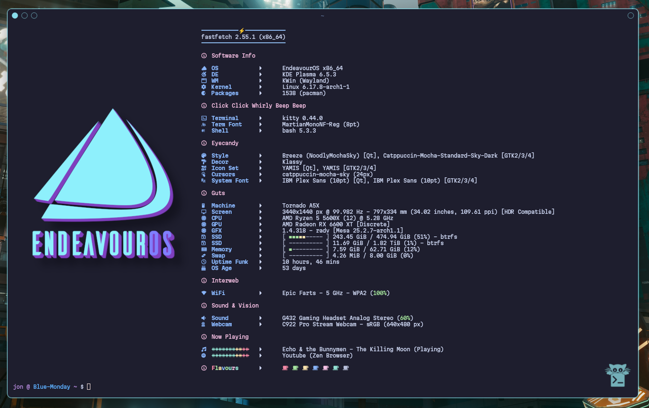Click the info icon beside Software Info
The image size is (649, 408).
tap(204, 56)
